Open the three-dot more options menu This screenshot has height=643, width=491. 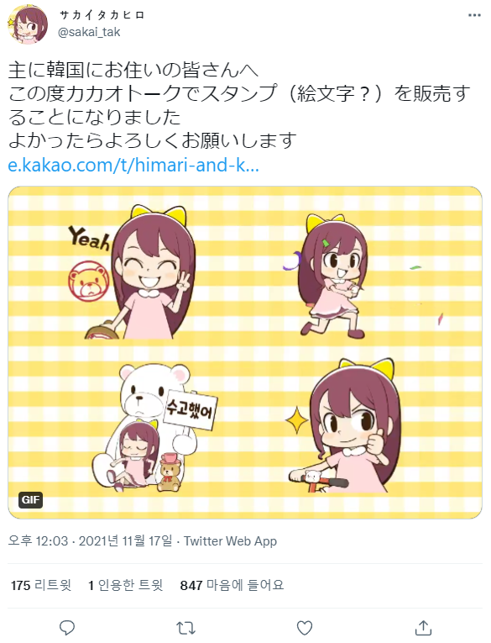(474, 16)
